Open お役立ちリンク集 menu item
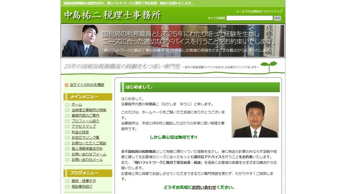This screenshot has width=346, height=194. [85, 137]
